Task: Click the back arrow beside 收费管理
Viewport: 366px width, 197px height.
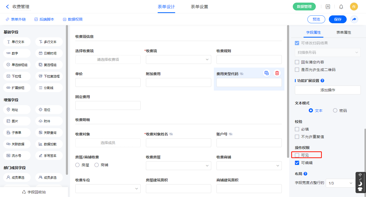Action: pos(7,7)
